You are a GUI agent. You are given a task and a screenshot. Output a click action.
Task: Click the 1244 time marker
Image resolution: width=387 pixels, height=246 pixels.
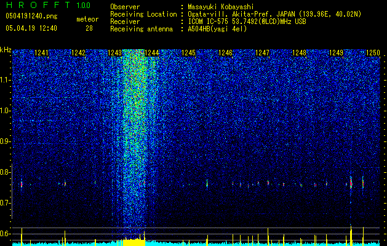point(152,53)
